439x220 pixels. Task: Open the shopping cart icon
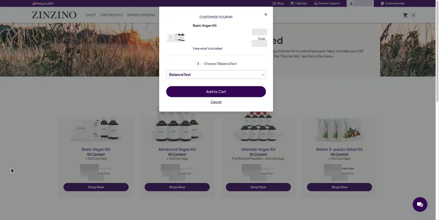pos(405,15)
